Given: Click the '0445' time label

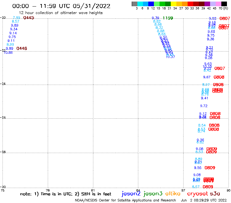Looking at the screenshot, I should pyautogui.click(x=29, y=18).
